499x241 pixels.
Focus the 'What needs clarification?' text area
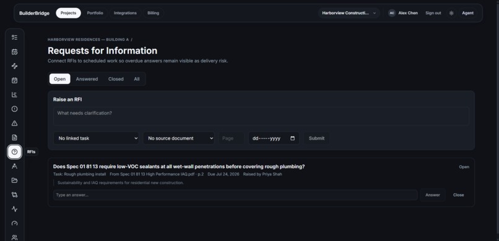261,116
